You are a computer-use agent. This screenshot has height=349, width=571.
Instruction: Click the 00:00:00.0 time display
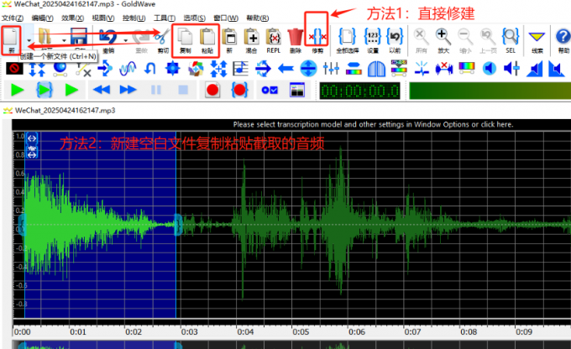point(359,91)
